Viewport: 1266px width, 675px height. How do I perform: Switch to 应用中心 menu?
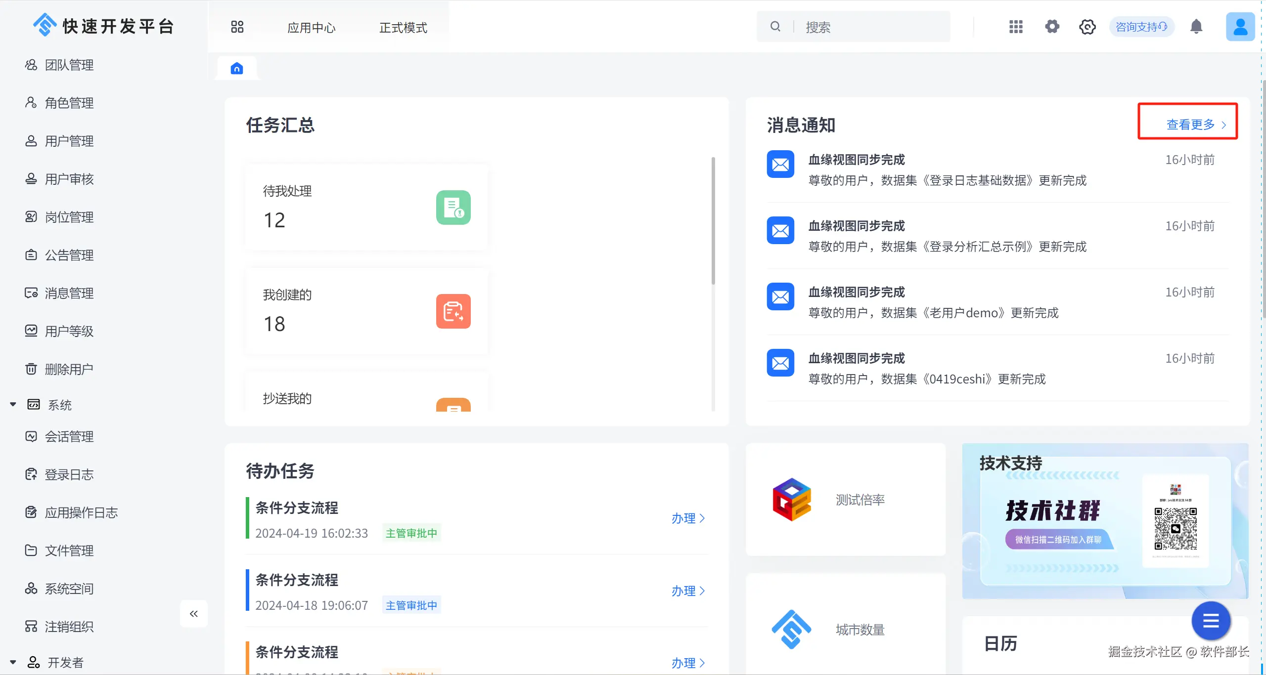click(312, 28)
